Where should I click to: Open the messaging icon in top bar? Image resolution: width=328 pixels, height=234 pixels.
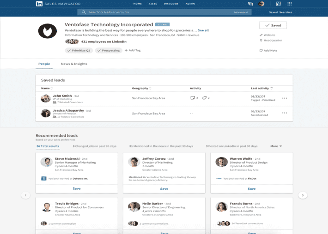[250, 4]
